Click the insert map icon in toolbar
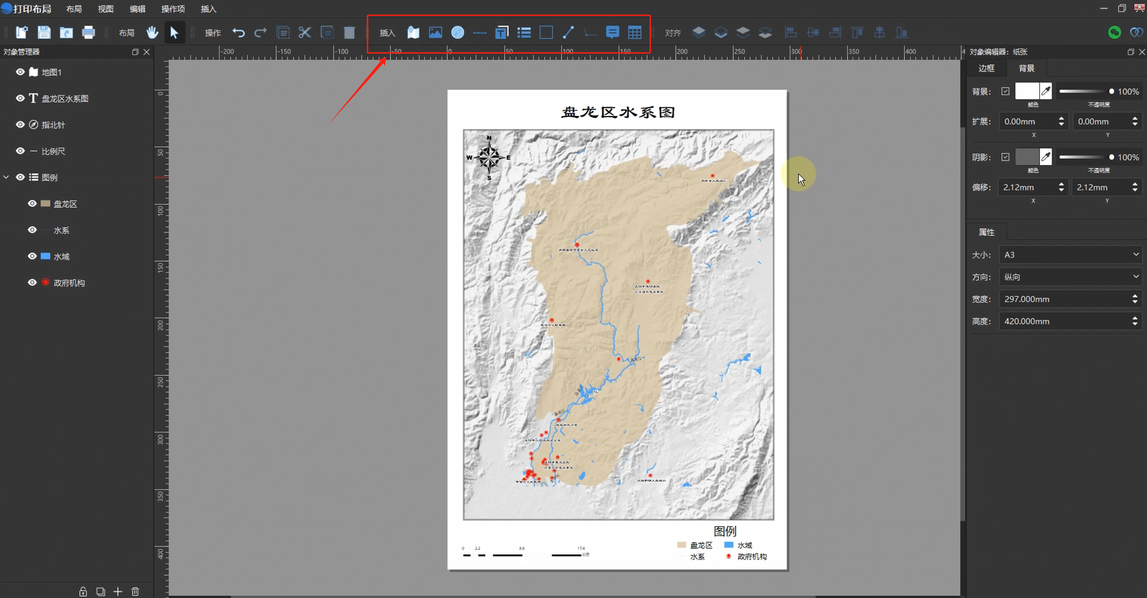The height and width of the screenshot is (598, 1147). (413, 32)
